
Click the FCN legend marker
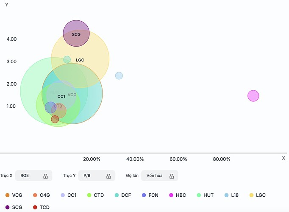(x=144, y=195)
